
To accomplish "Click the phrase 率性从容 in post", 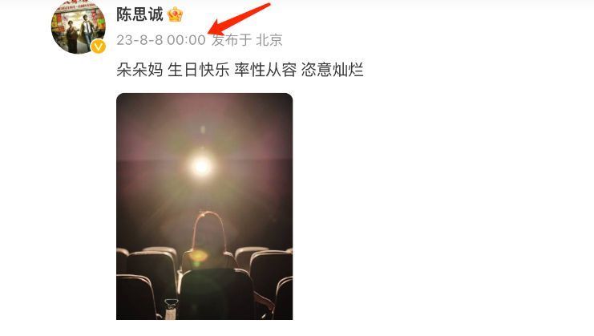I will tap(265, 70).
